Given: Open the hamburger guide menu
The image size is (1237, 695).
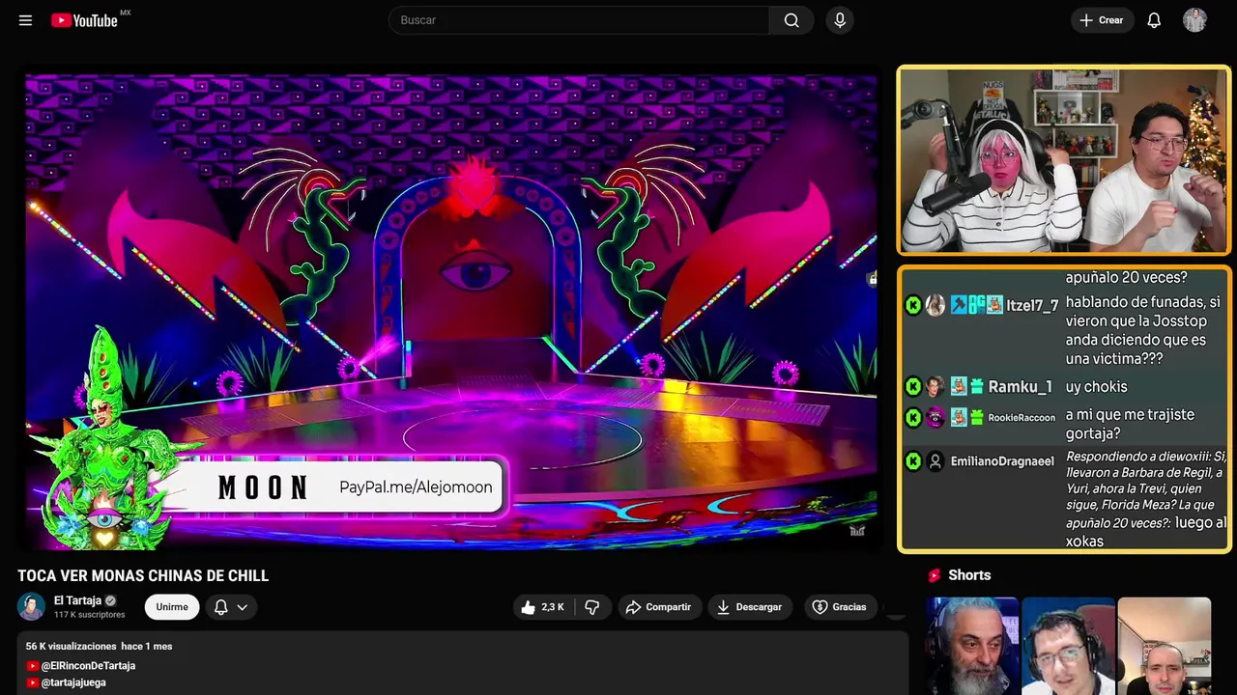Looking at the screenshot, I should click(x=25, y=20).
